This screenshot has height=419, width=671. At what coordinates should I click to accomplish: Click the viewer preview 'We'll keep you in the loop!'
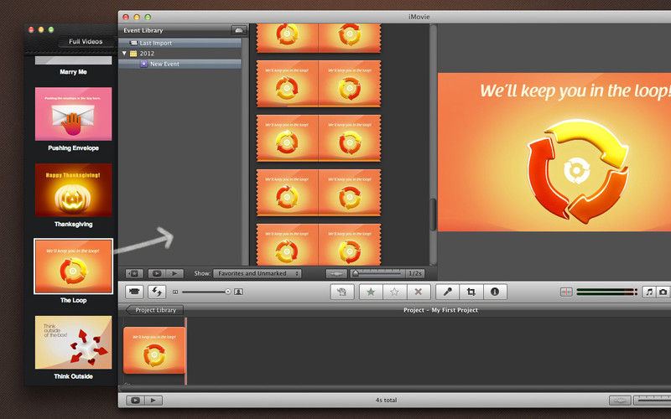[x=554, y=153]
